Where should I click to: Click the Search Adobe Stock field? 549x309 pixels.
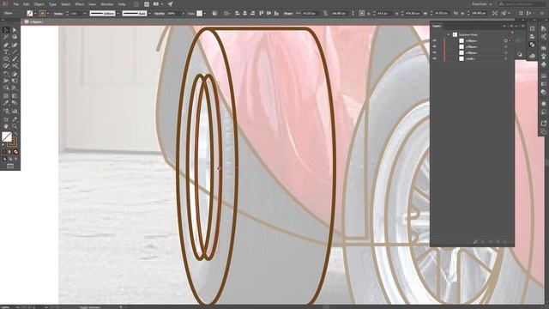[x=522, y=4]
